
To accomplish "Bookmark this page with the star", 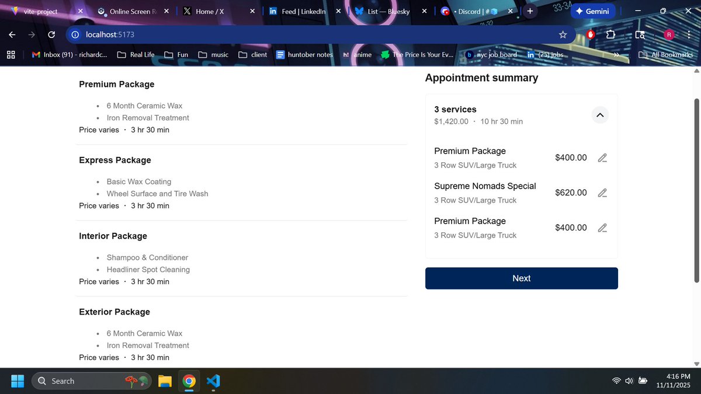I will (563, 34).
